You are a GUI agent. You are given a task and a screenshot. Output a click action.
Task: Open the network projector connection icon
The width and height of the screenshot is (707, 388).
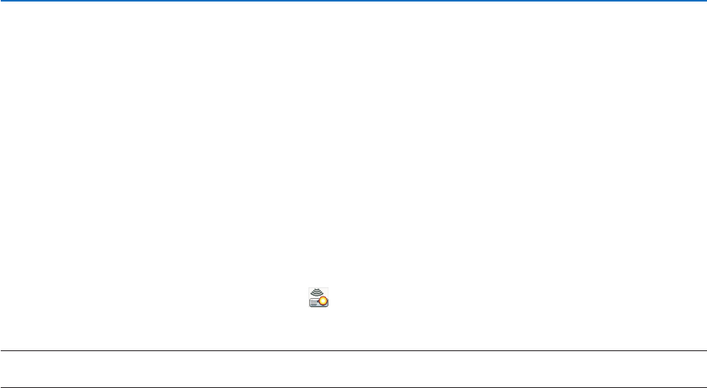tap(318, 297)
